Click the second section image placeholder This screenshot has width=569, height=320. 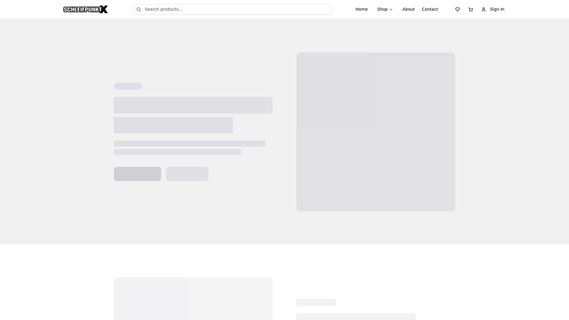[x=193, y=299]
